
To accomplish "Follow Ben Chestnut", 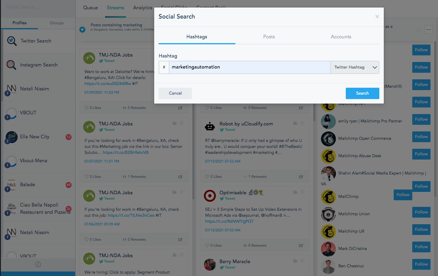I will point(421,264).
